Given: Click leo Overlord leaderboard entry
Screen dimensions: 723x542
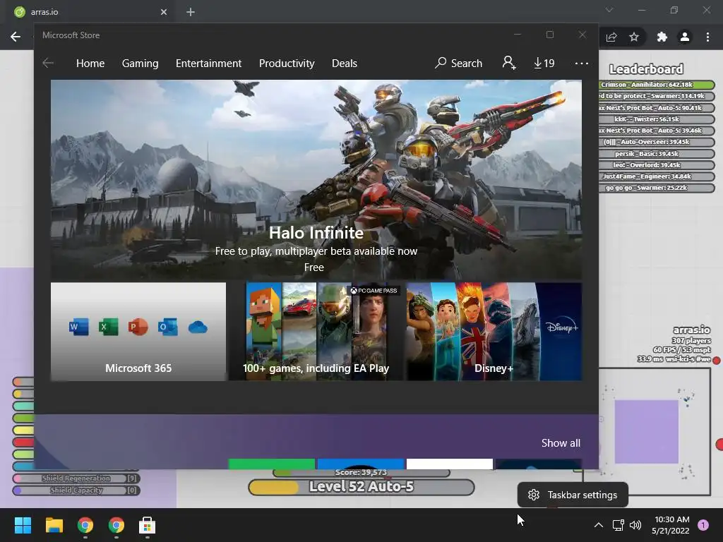Looking at the screenshot, I should point(657,165).
